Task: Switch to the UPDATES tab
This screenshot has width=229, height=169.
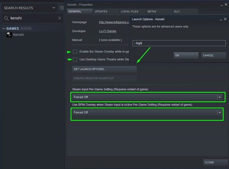Action: click(106, 11)
